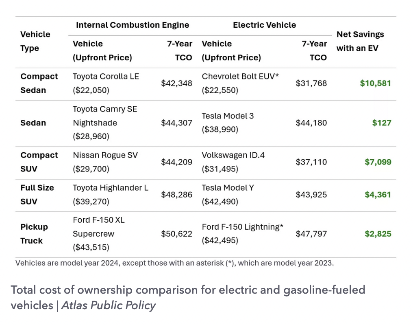
Task: Click the model year asterisk footnote text
Action: tap(174, 263)
